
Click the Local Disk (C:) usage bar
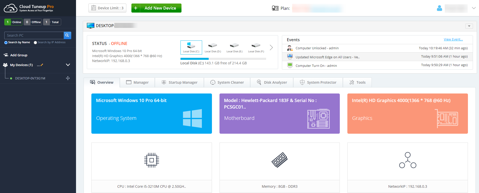tap(223, 59)
